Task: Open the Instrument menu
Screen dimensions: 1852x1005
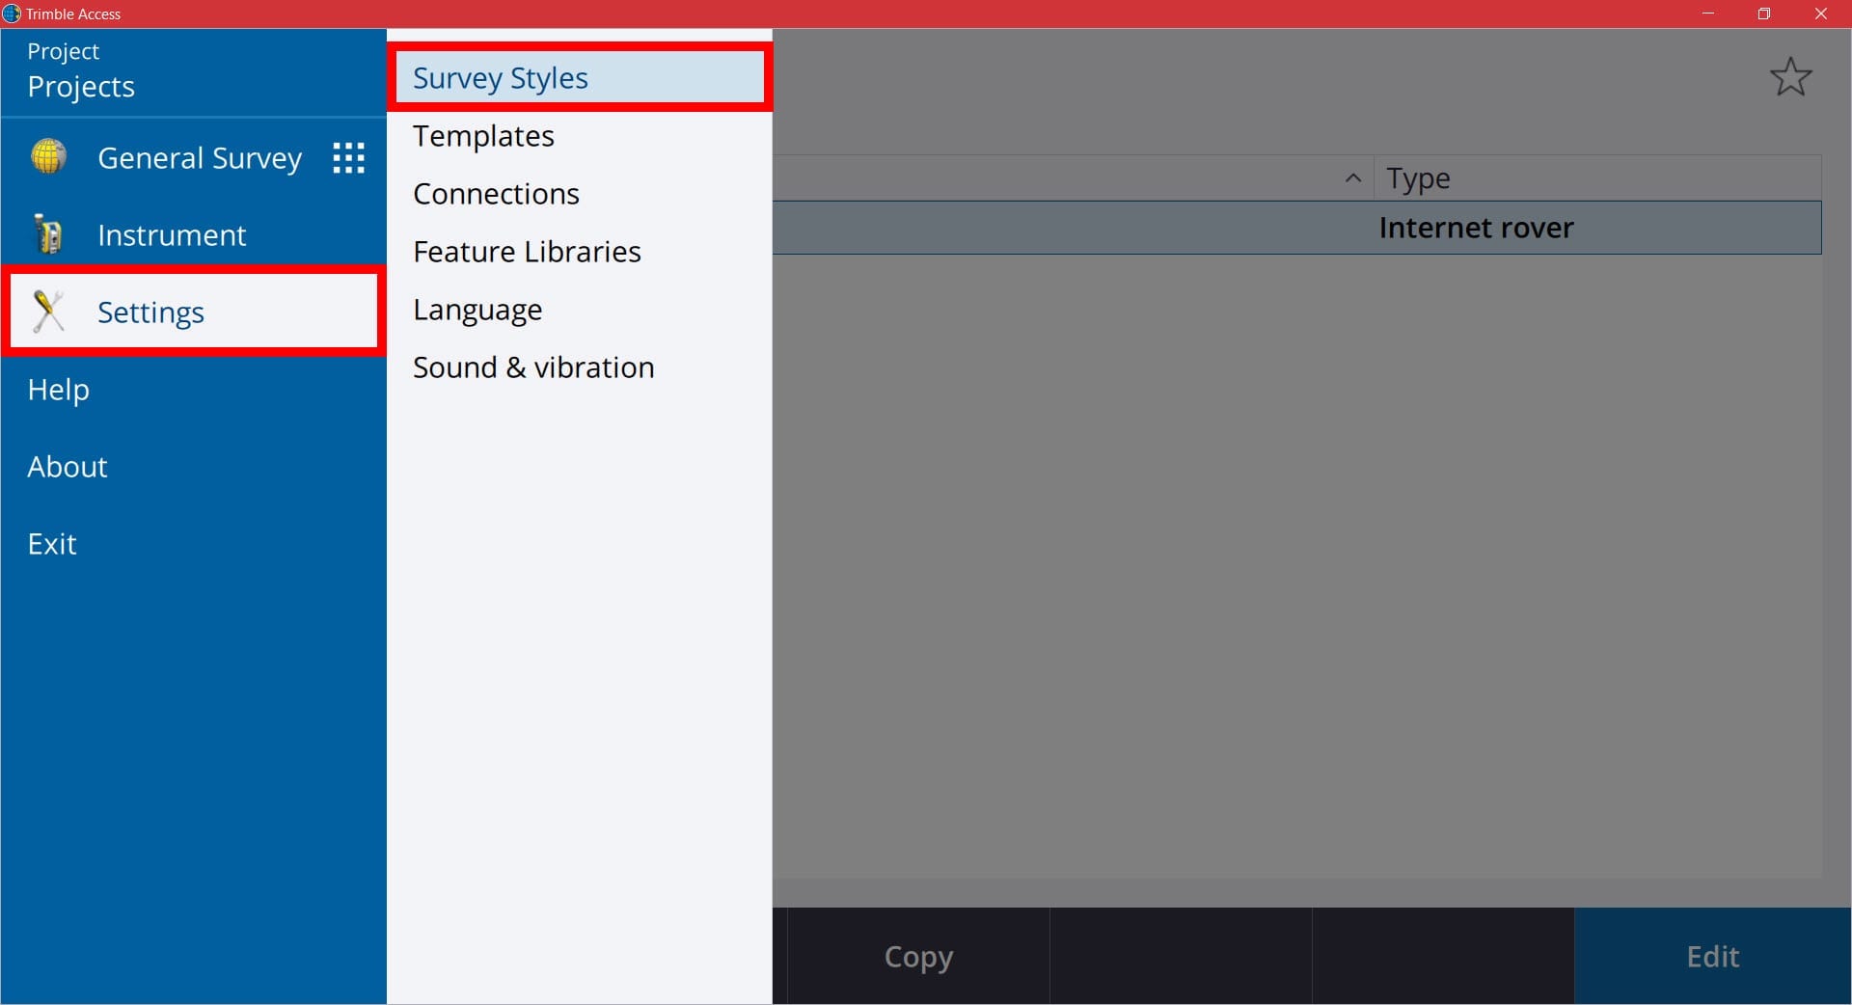Action: 193,234
